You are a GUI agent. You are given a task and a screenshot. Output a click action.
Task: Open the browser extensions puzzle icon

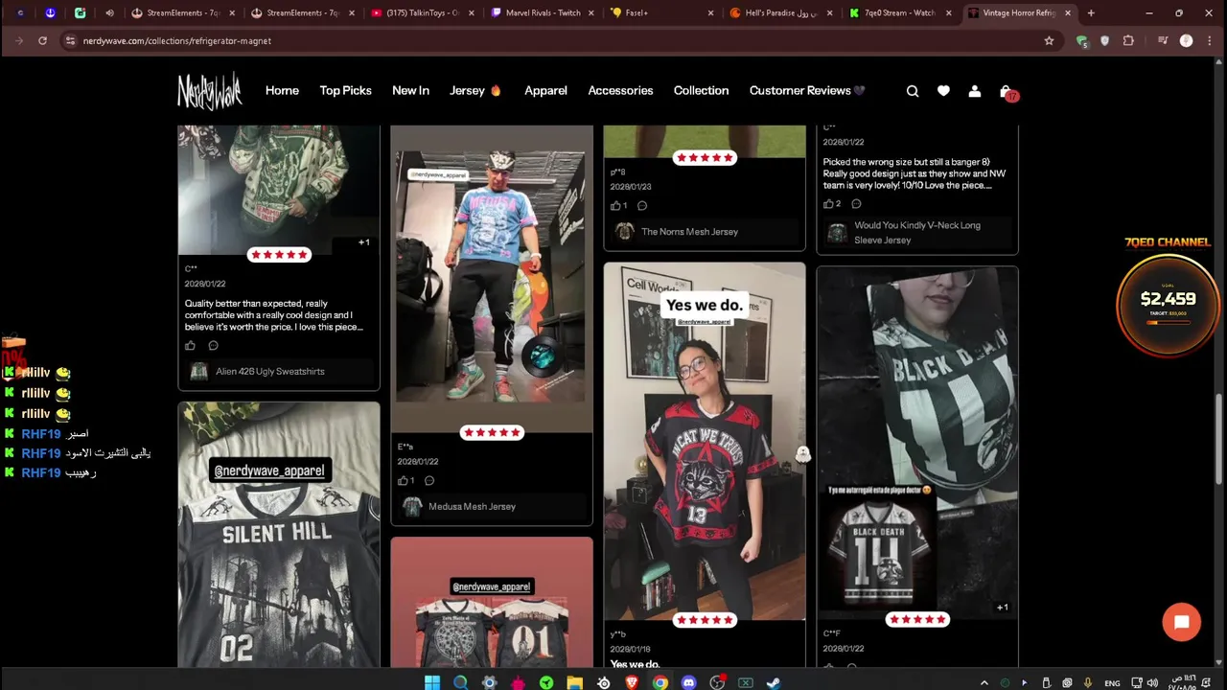tap(1128, 41)
